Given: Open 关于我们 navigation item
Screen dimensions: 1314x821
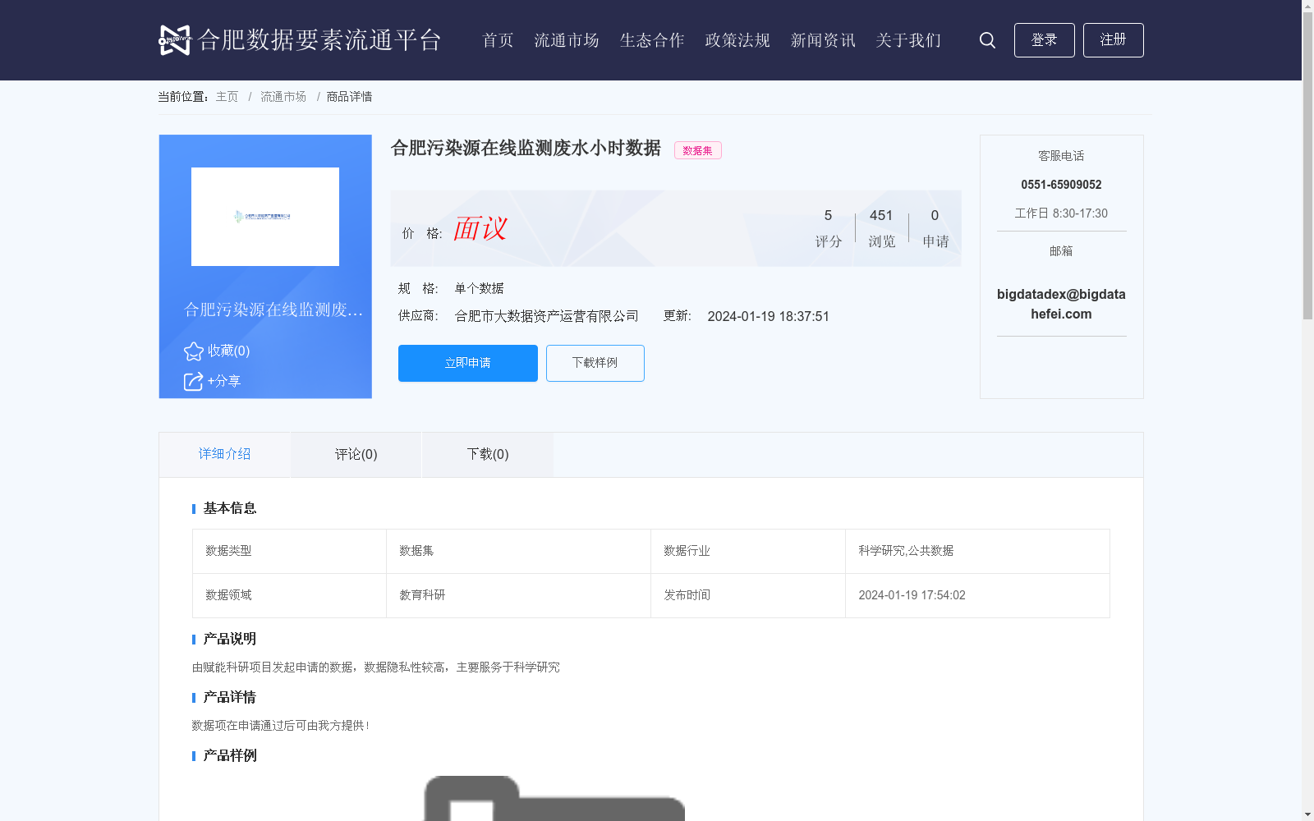Looking at the screenshot, I should 908,40.
